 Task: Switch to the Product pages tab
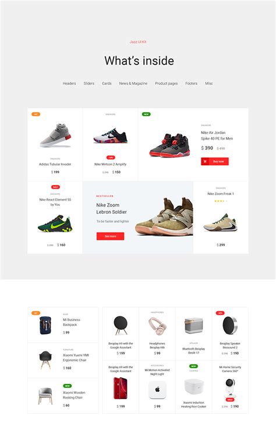coord(167,84)
